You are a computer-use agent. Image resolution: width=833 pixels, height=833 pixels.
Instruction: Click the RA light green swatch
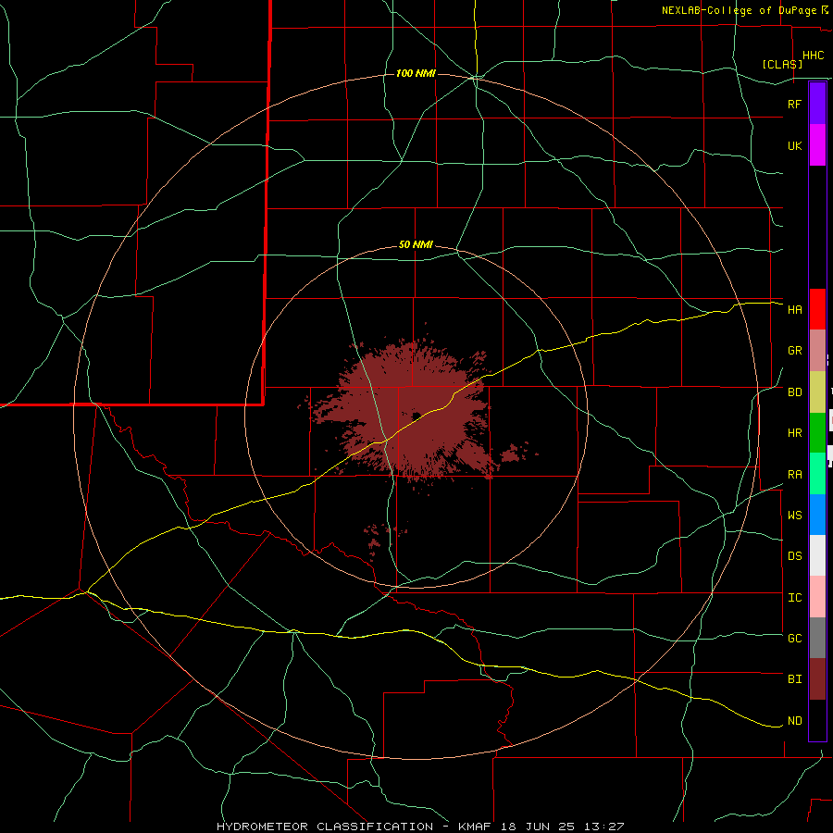click(817, 474)
